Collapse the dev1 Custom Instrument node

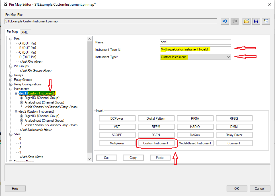pyautogui.click(x=16, y=93)
